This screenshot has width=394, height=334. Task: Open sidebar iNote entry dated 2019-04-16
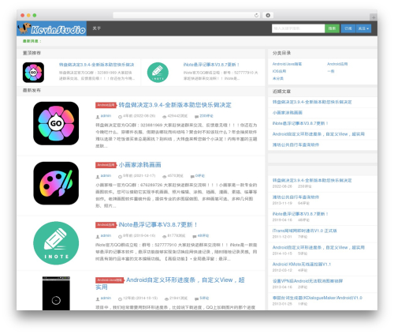(300, 214)
